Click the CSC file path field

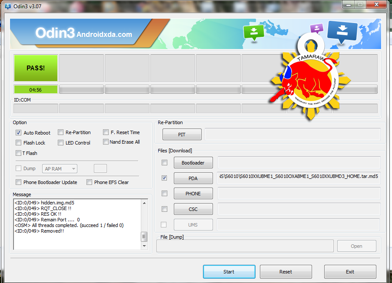coord(299,209)
